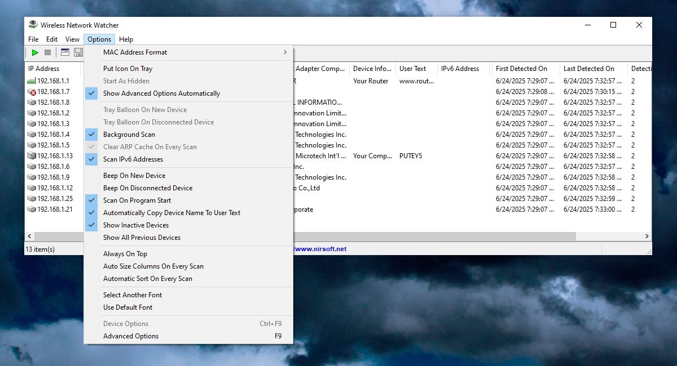Image resolution: width=677 pixels, height=366 pixels.
Task: Turn on Always On Top
Action: 188,254
